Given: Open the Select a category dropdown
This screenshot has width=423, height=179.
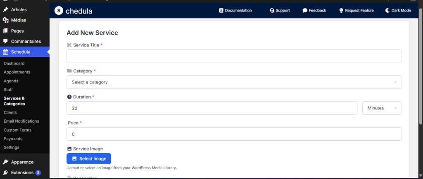Looking at the screenshot, I should click(x=234, y=82).
